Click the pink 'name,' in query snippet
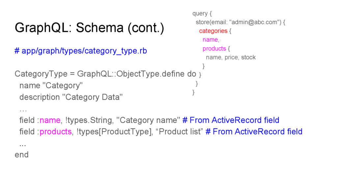Image resolution: width=337 pixels, height=189 pixels. 211,40
